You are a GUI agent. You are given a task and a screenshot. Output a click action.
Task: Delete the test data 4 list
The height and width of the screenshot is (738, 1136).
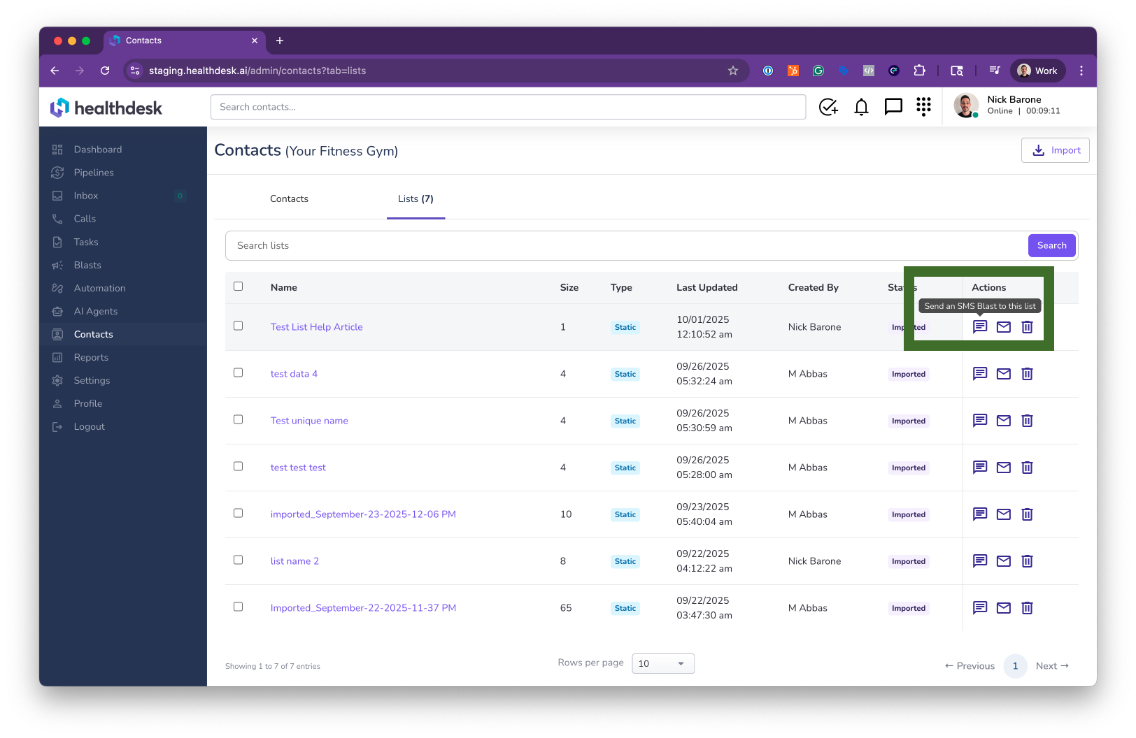click(x=1027, y=374)
